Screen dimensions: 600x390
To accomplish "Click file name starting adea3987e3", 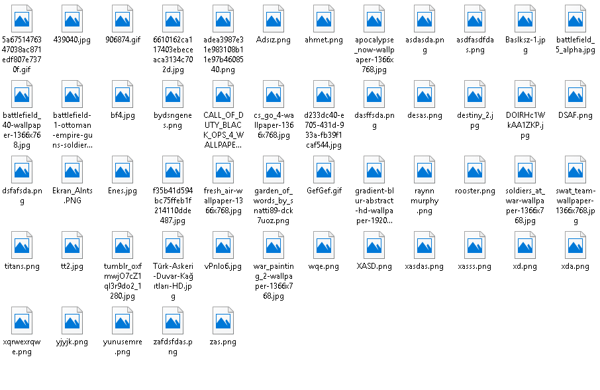I will [x=223, y=54].
